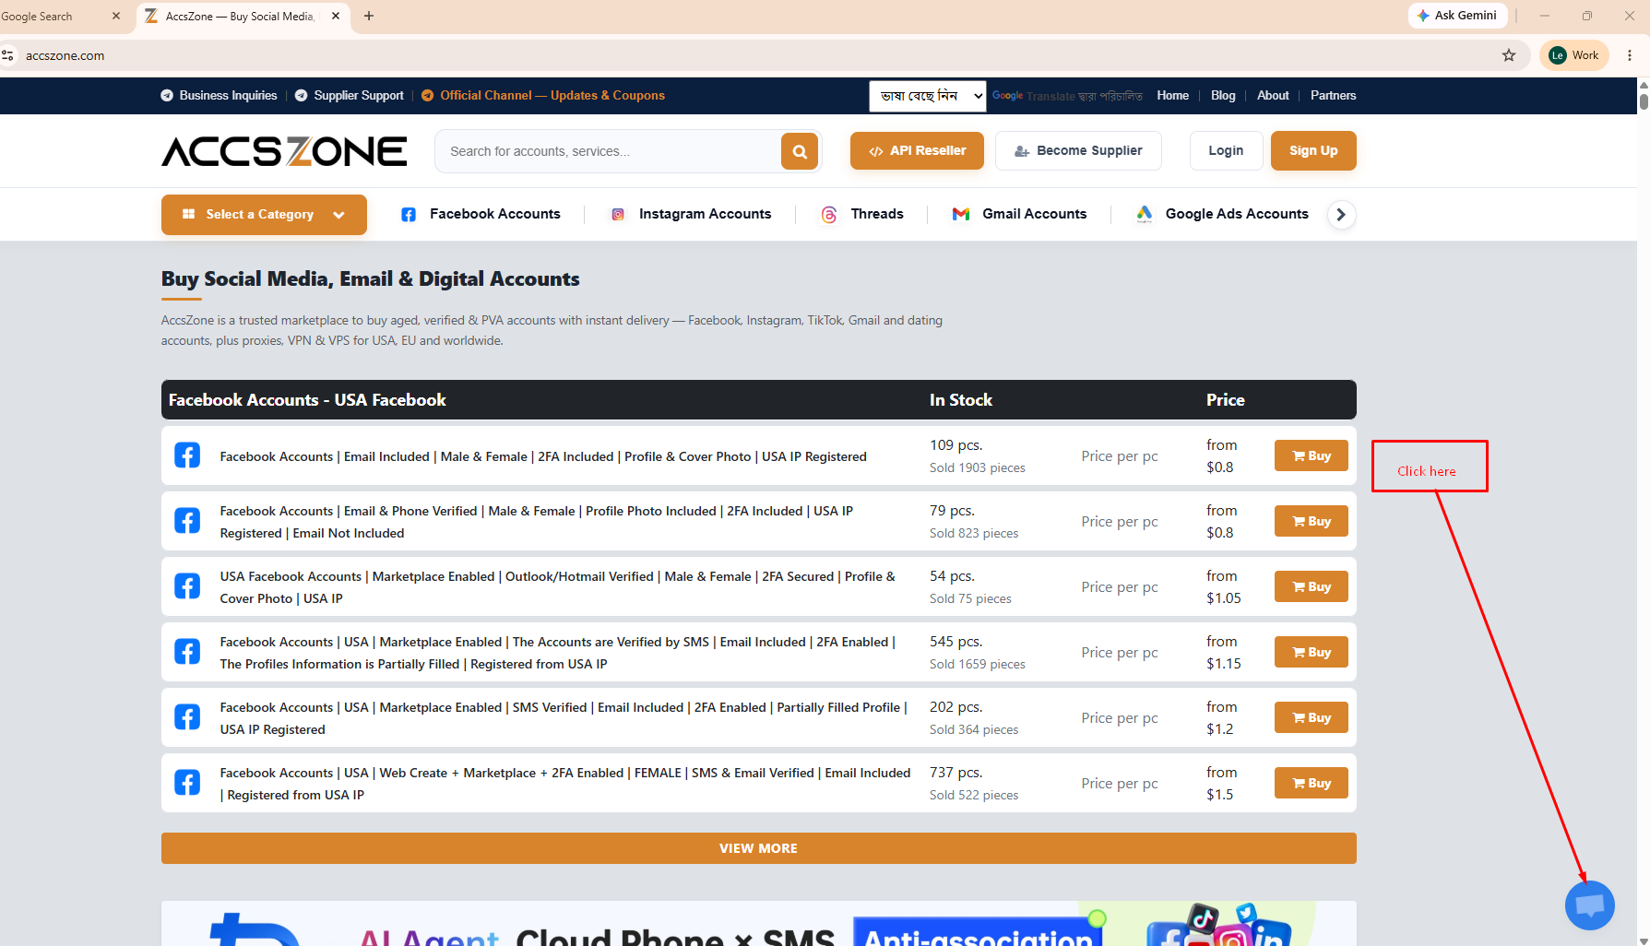Click the Login button

(1226, 151)
